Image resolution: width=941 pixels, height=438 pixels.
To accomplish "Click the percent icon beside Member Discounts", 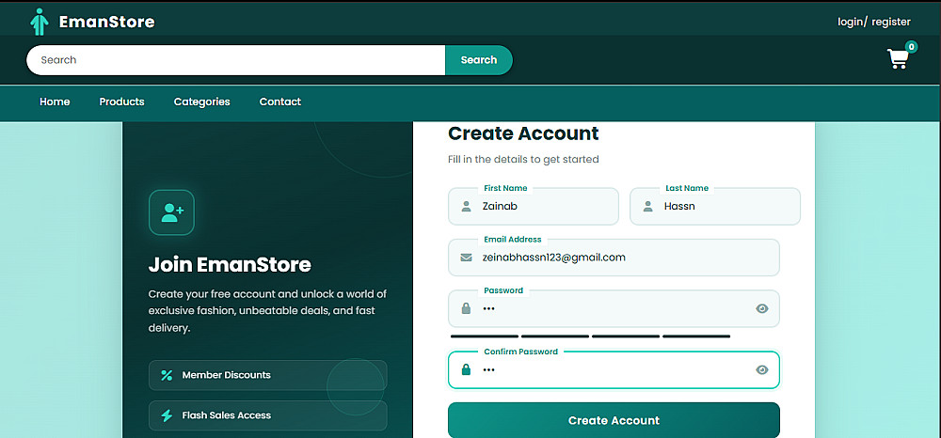I will click(167, 375).
